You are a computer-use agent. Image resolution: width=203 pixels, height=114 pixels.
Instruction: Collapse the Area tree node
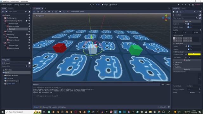pos(3,43)
